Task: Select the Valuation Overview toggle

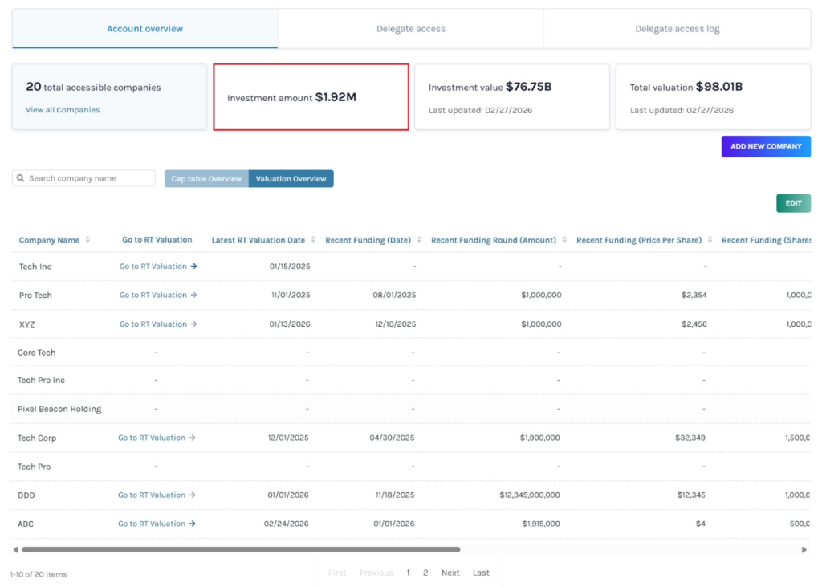Action: (x=291, y=179)
